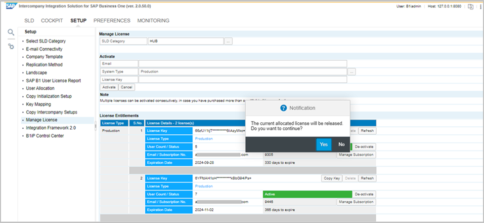Screen dimensions: 484x223
Task: Confirm with Yes in notification dialog
Action: [324, 144]
